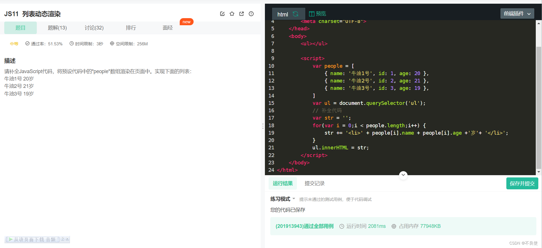Click the 保存并提交 button
Viewport: 542px width, 248px height.
coord(522,183)
